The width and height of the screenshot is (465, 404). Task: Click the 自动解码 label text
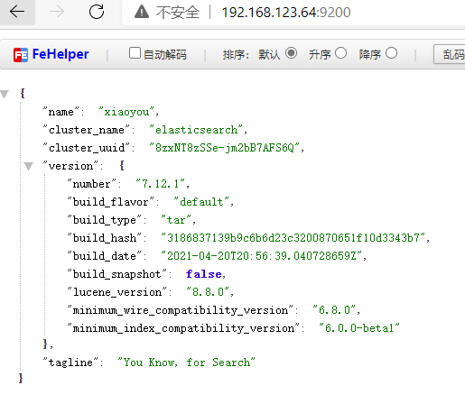pyautogui.click(x=165, y=54)
